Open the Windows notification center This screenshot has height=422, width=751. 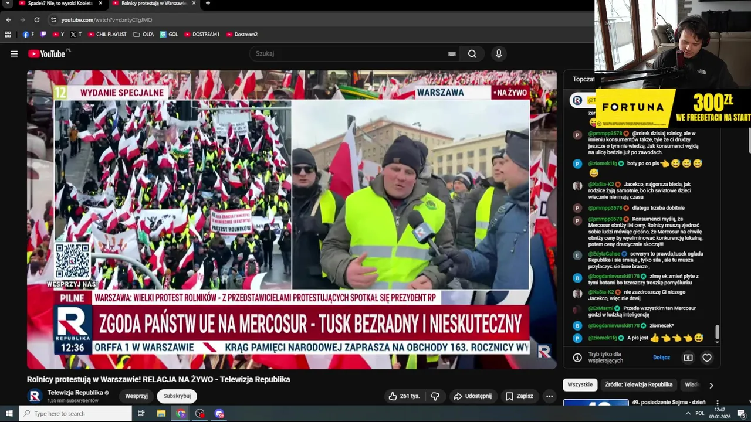[741, 414]
